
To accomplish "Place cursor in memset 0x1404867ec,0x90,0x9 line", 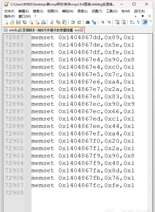I will point(83,104).
